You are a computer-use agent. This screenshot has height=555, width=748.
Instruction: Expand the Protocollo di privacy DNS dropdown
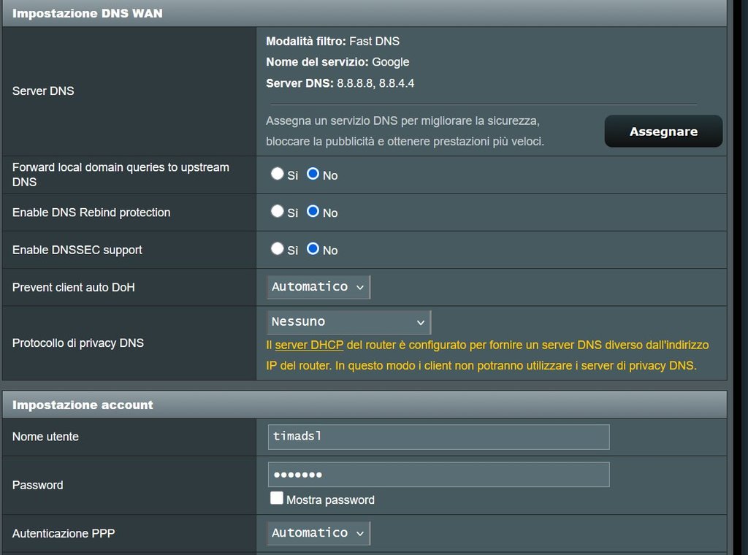[348, 322]
